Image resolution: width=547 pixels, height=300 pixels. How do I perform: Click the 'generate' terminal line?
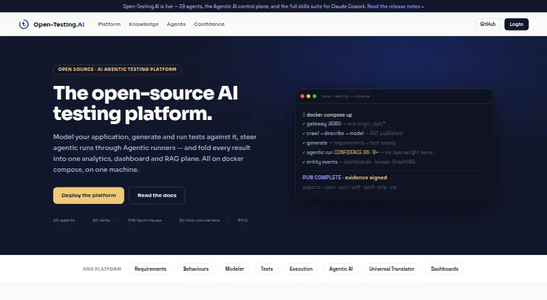[349, 142]
